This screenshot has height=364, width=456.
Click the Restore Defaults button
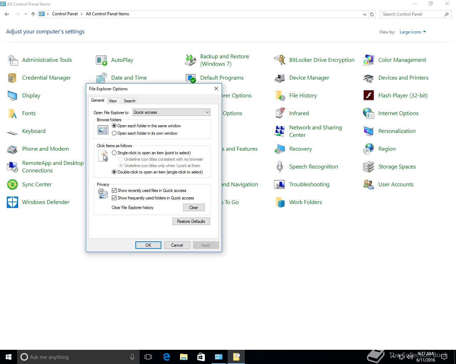click(191, 221)
